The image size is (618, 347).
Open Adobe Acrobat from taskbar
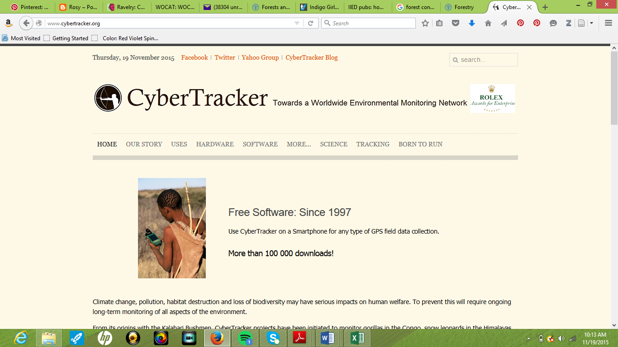pyautogui.click(x=299, y=338)
